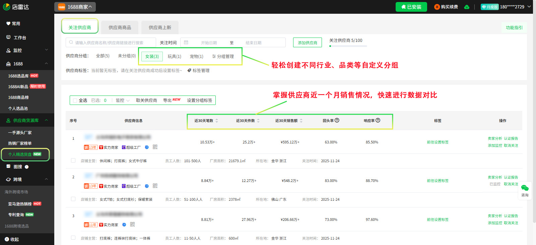This screenshot has width=536, height=245.
Task: Click the green cloud download icon
Action: point(467,7)
